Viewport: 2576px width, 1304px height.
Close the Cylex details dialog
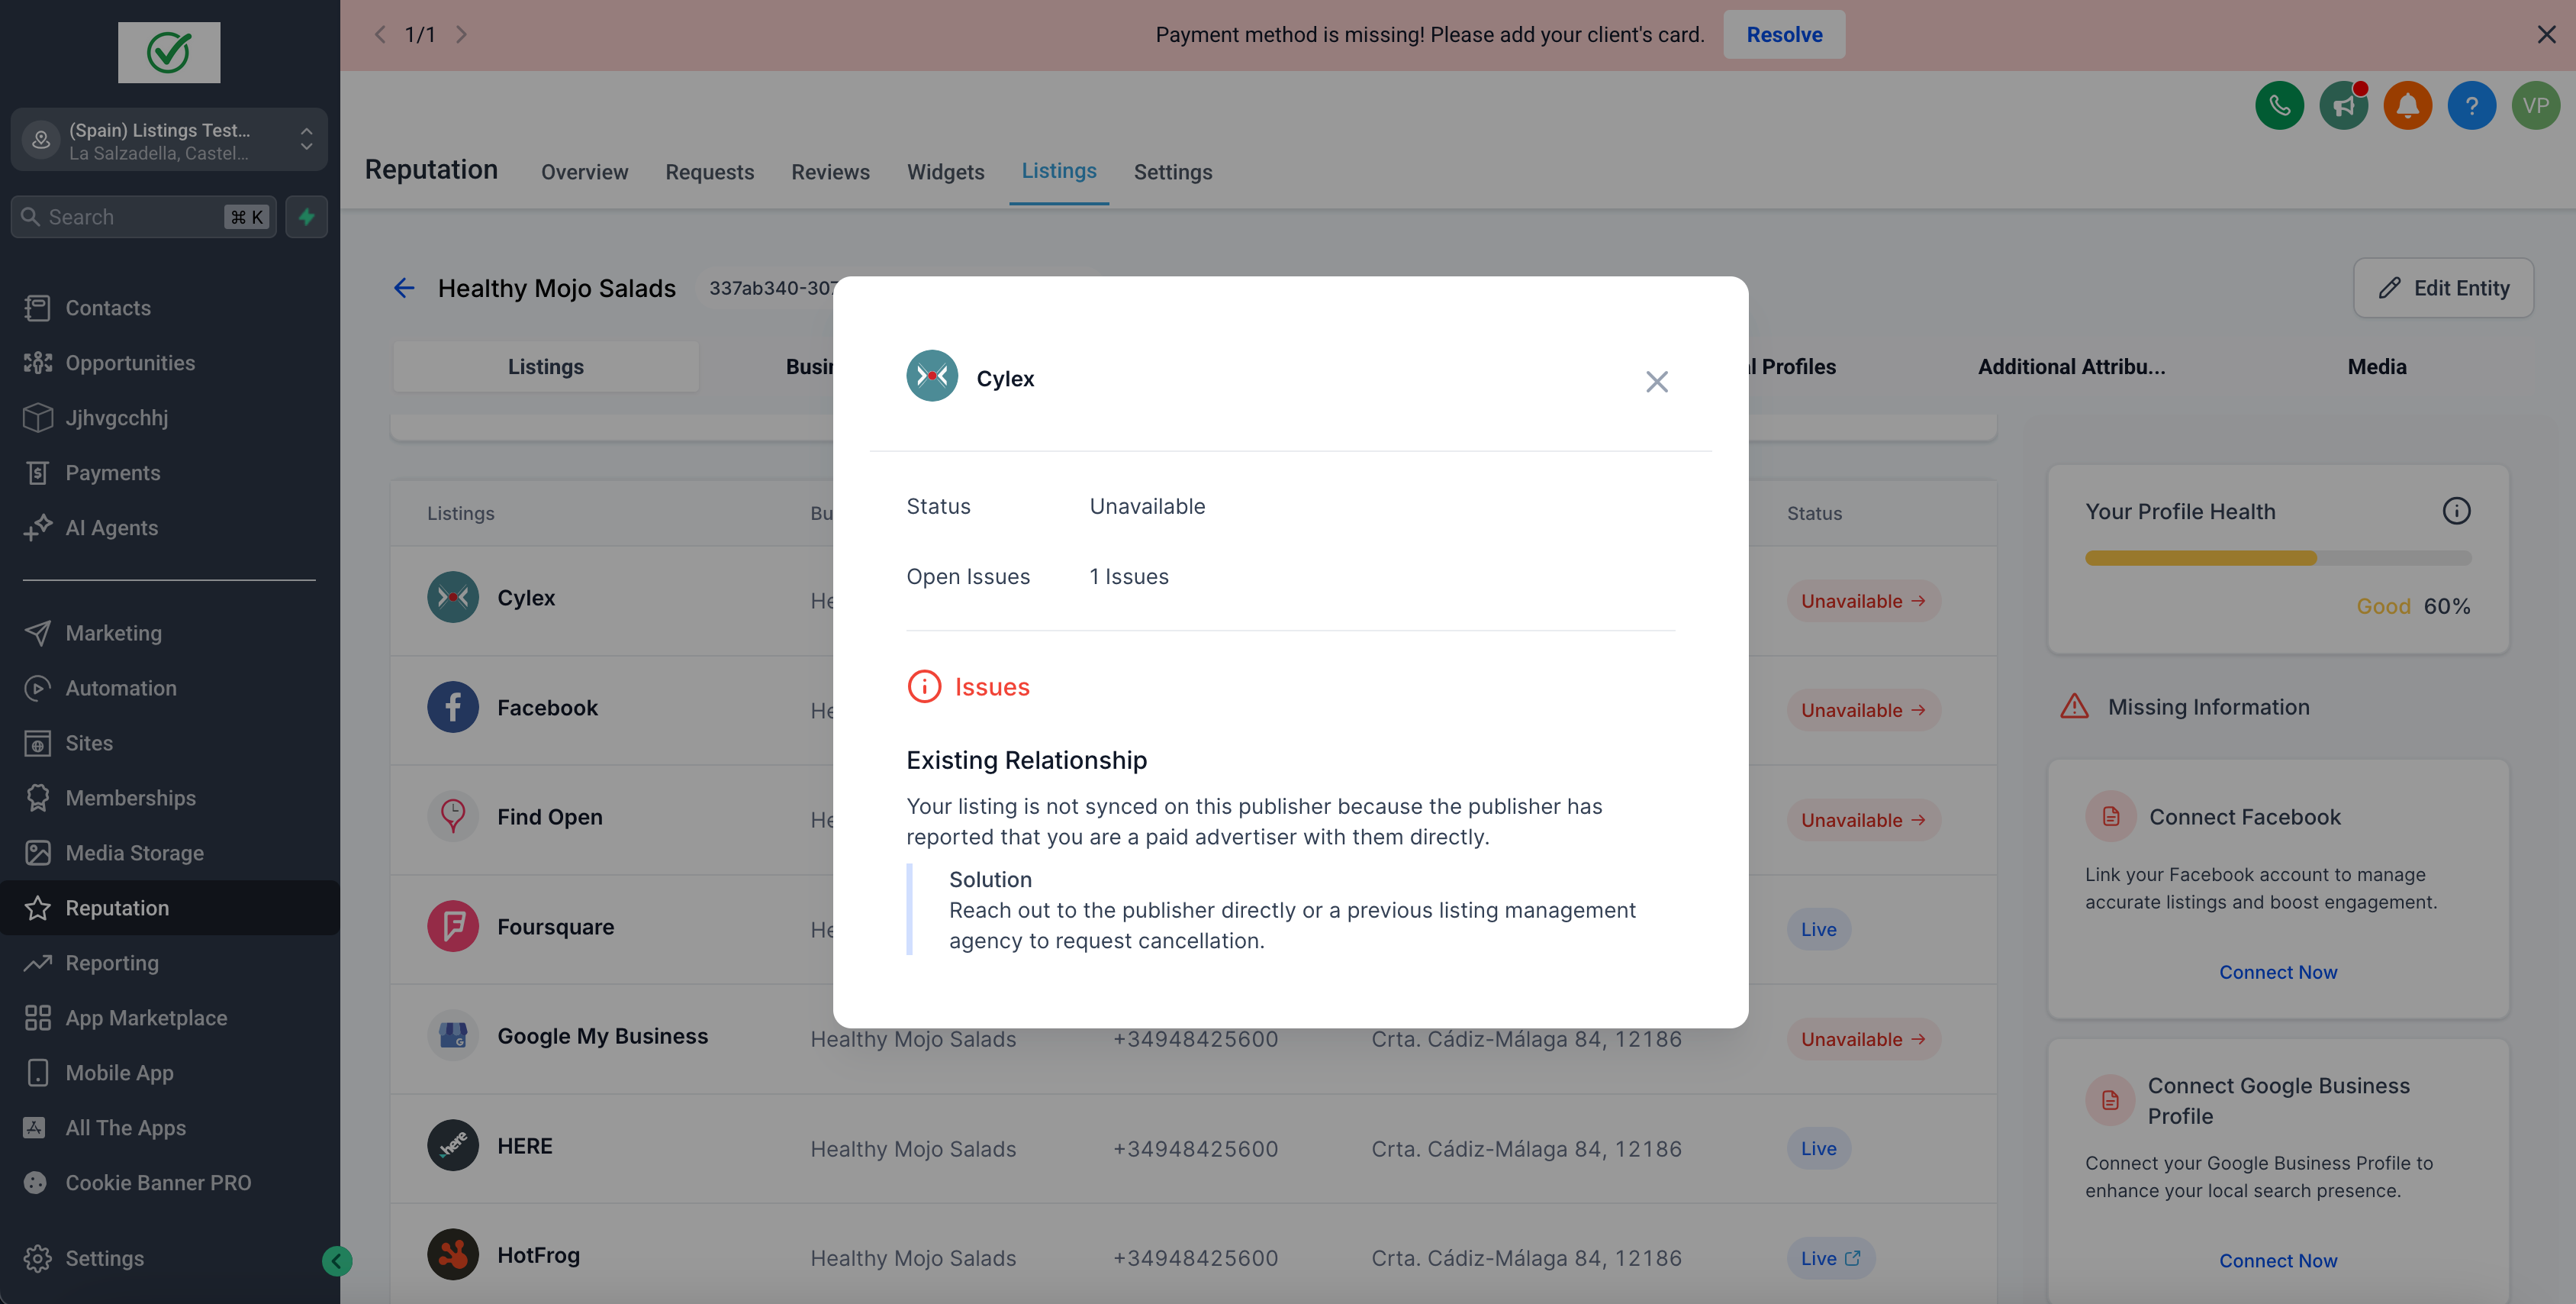click(1656, 381)
